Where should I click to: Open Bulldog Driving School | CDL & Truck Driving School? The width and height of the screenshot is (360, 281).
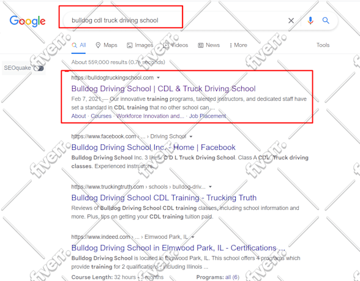163,89
